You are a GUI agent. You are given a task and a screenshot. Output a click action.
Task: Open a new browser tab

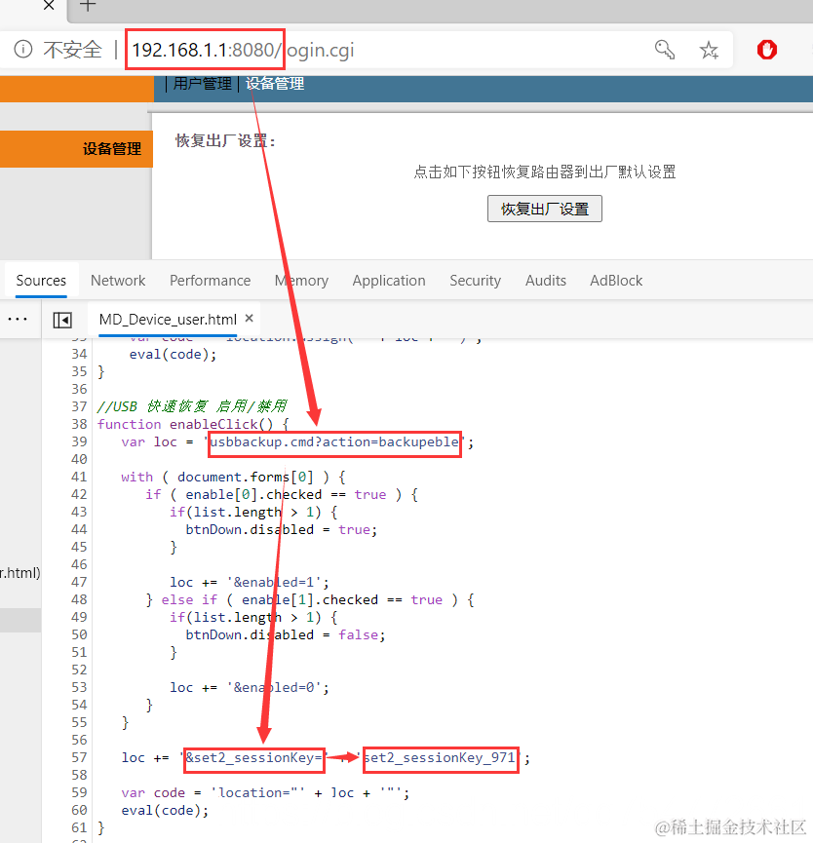click(x=88, y=6)
